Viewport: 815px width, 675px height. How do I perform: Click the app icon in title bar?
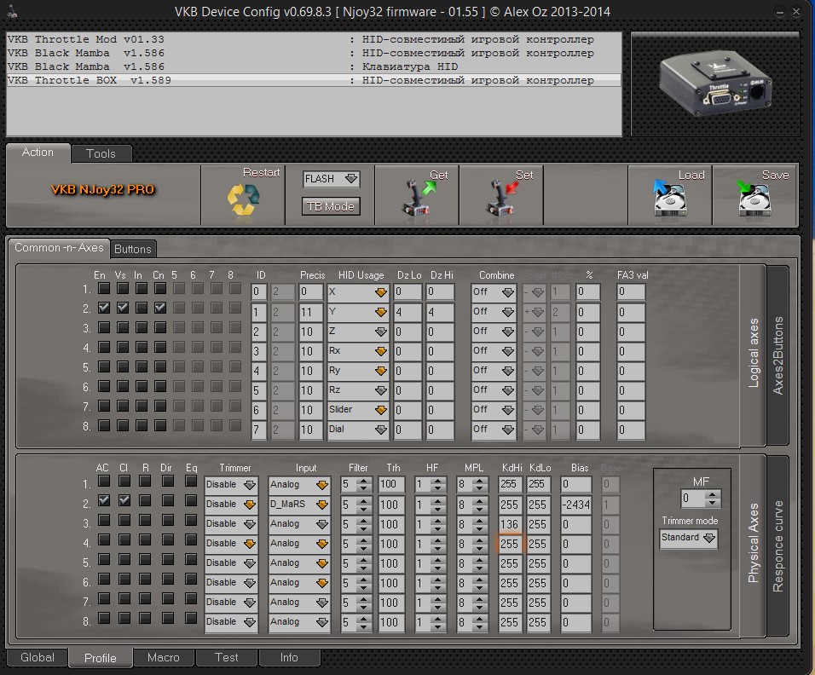[x=14, y=11]
